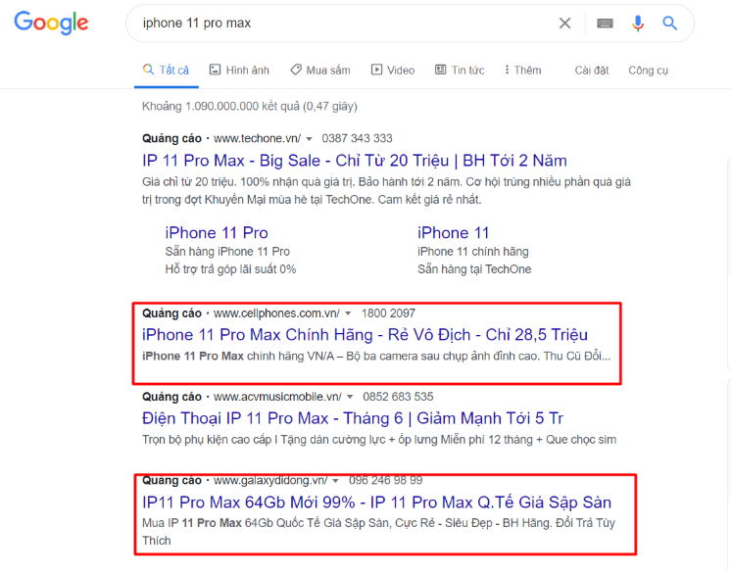Image resolution: width=731 pixels, height=575 pixels.
Task: Click the Trọn bộ phụ kiện cao cấp description
Action: (x=379, y=440)
